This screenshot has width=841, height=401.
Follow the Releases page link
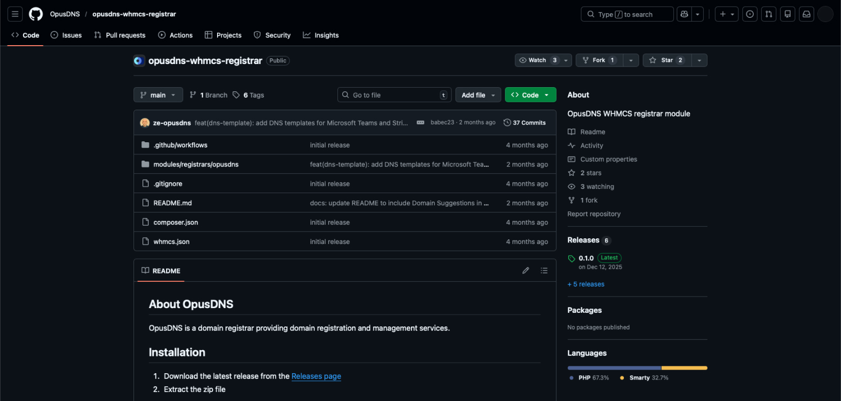[316, 376]
